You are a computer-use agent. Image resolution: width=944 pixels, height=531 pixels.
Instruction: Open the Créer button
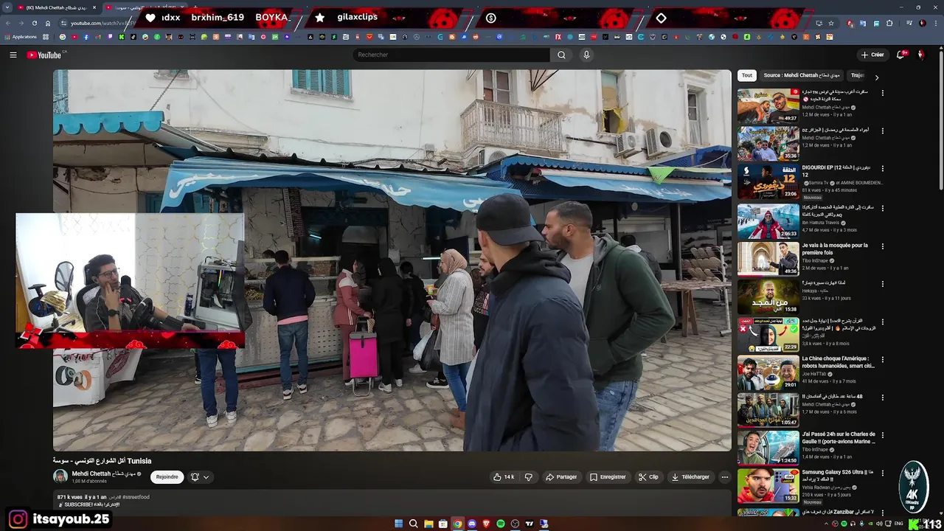(872, 55)
